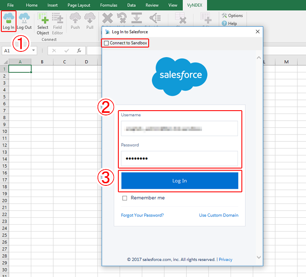Open the Page Layout tab
Screen dimensions: 306x277
[x=79, y=5]
